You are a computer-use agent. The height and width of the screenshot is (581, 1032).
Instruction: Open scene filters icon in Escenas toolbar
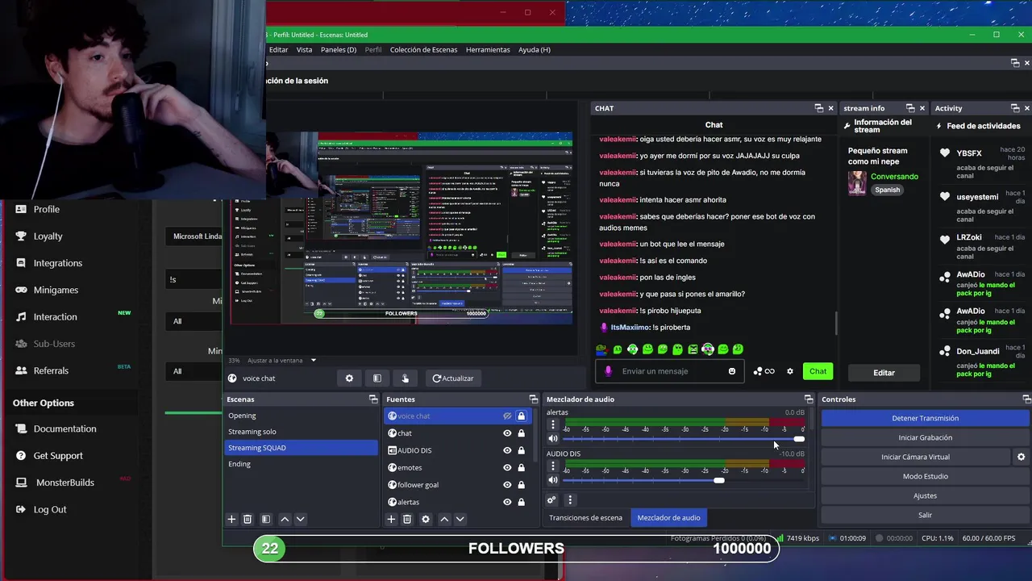265,519
